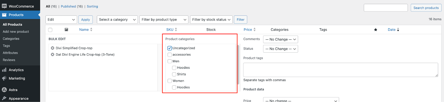Click the Search products button
The width and height of the screenshot is (444, 102).
(426, 8)
